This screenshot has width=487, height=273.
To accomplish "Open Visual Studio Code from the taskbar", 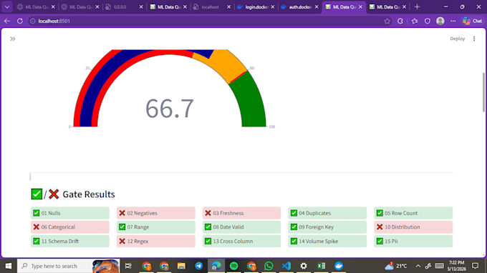I will tap(286, 266).
